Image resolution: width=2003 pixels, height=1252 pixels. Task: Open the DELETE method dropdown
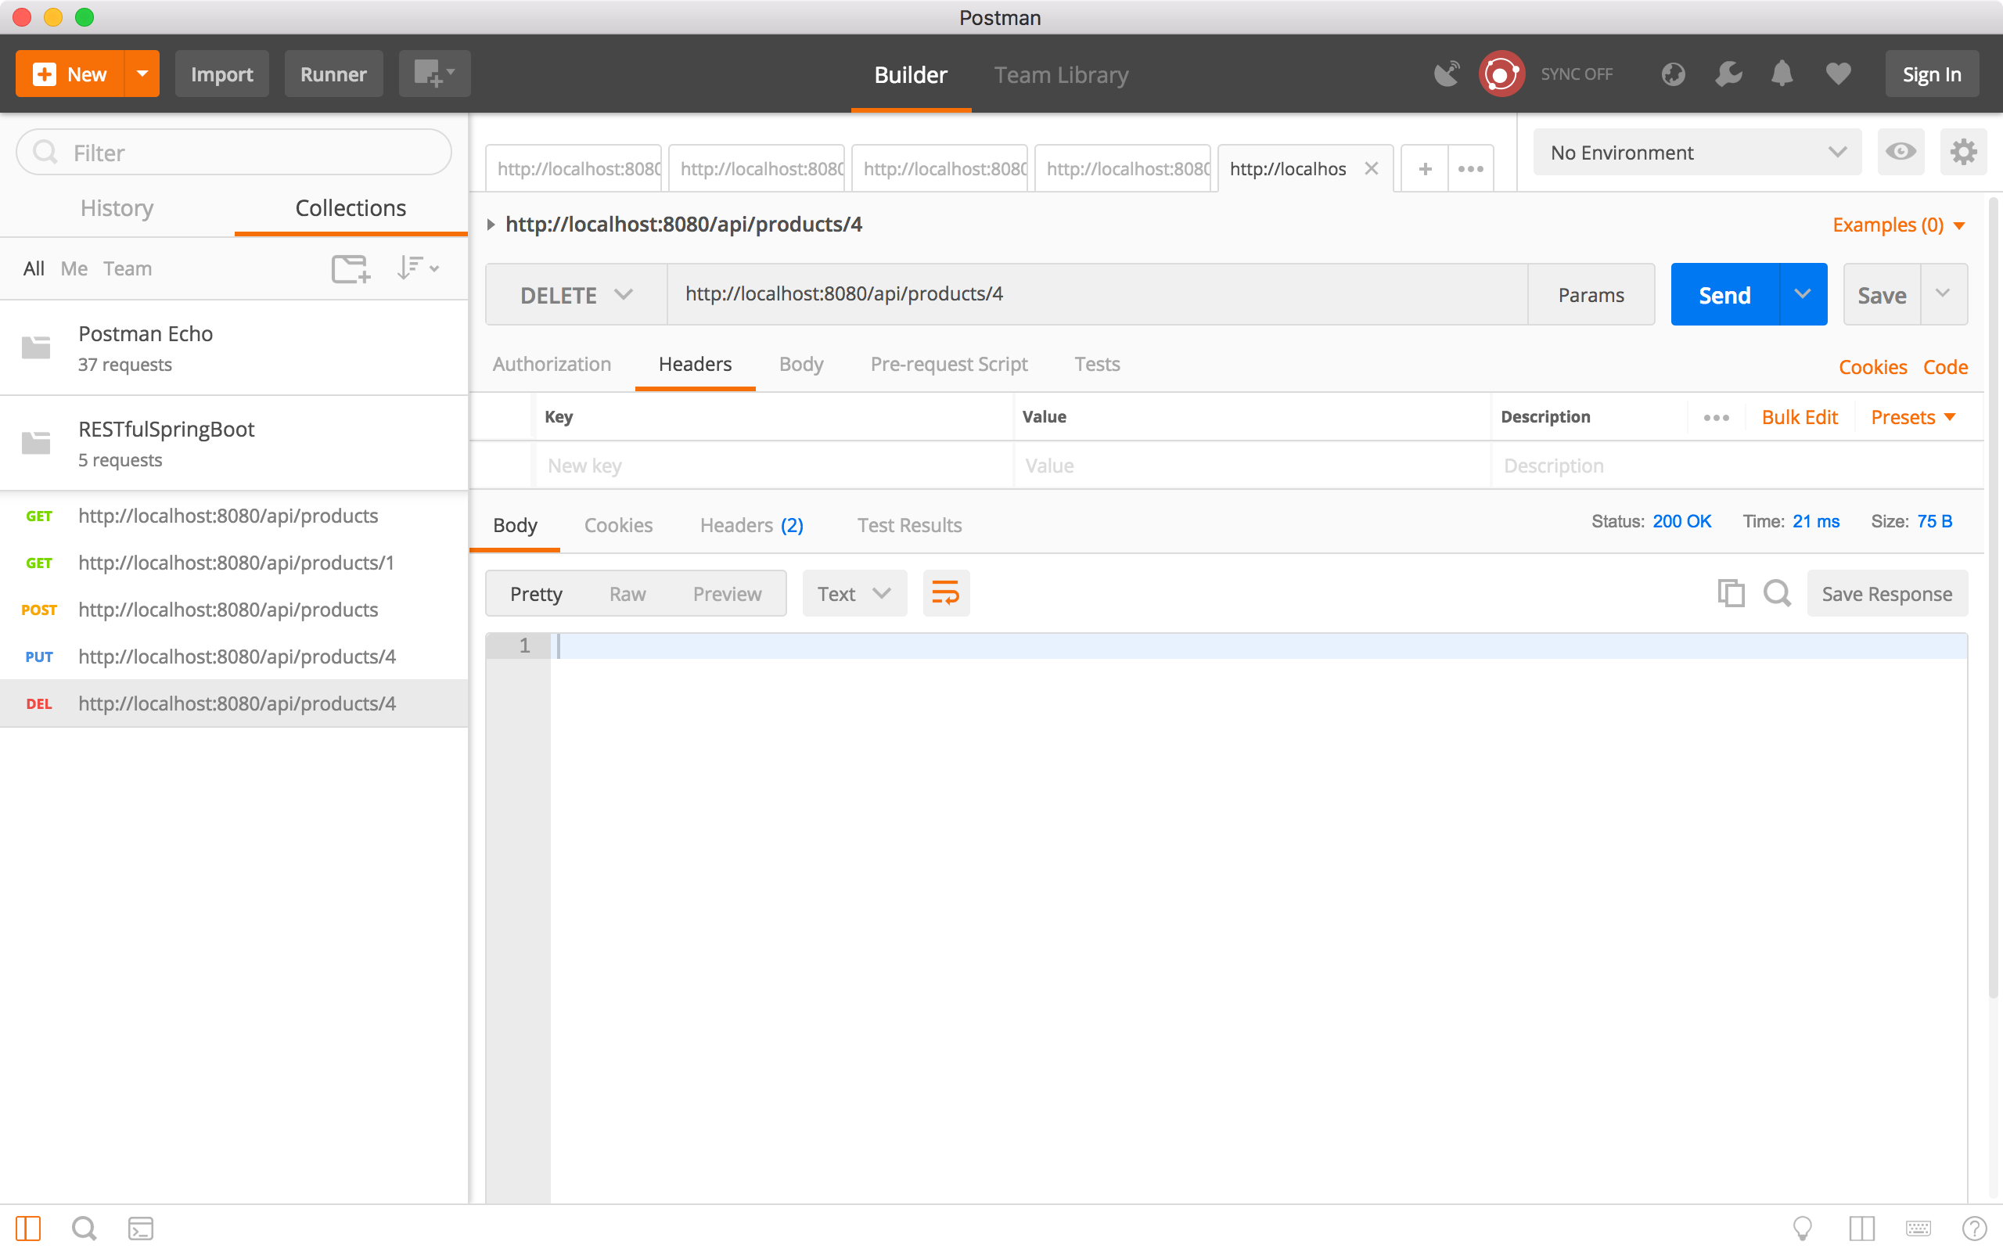coord(576,295)
